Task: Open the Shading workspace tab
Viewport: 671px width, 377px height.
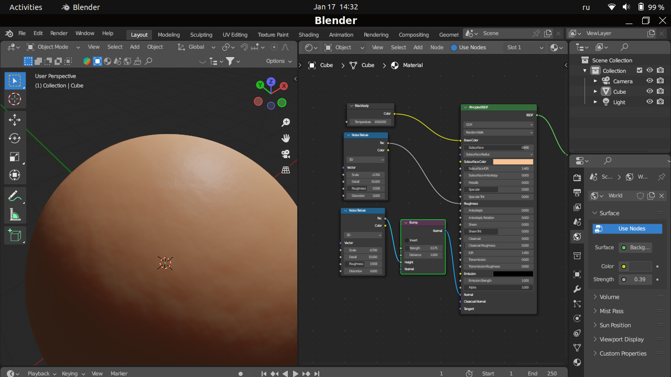Action: coord(308,35)
